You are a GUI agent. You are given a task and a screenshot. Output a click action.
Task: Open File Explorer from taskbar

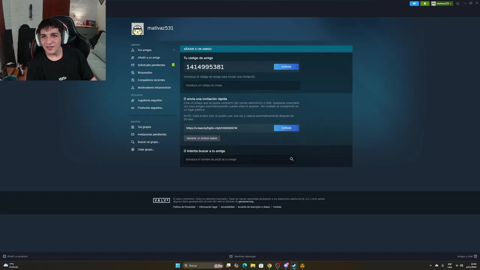(x=253, y=265)
